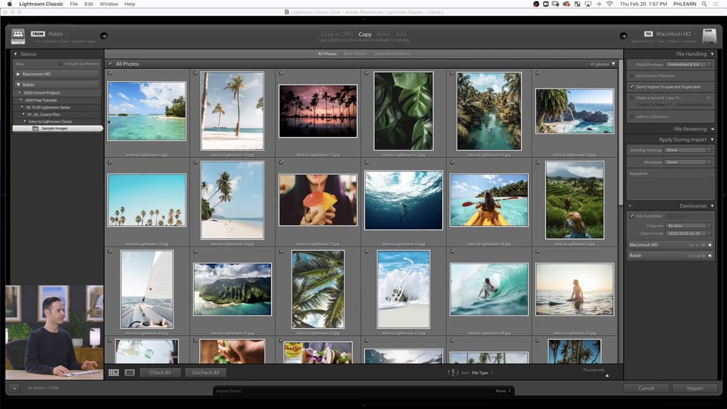The width and height of the screenshot is (727, 409).
Task: Click the source drive icon next to FROM
Action: (18, 36)
